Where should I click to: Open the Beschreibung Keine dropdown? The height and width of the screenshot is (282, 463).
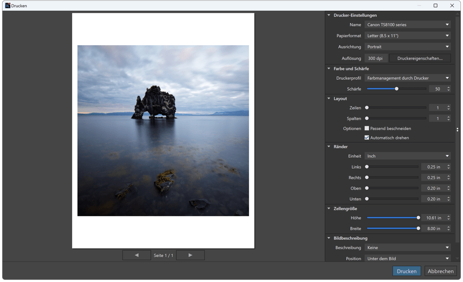point(407,248)
